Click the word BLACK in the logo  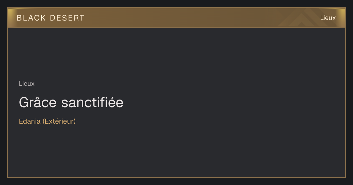(x=31, y=18)
